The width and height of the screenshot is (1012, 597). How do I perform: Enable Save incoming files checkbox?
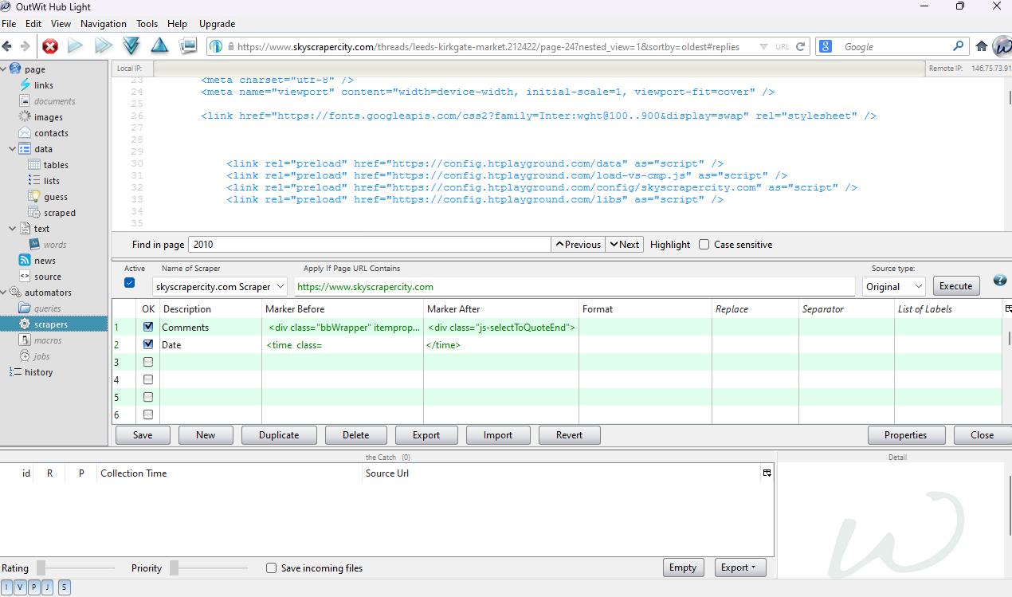point(271,568)
